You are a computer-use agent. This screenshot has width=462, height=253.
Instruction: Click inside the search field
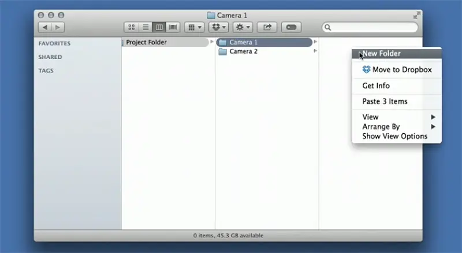tap(370, 27)
